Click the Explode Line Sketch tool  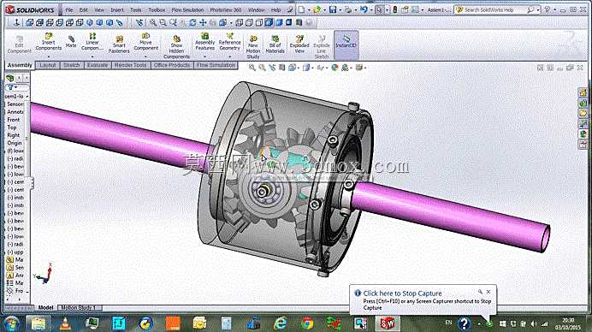pos(322,47)
